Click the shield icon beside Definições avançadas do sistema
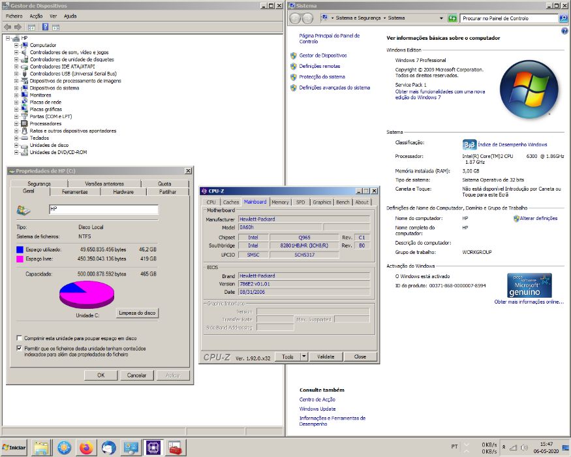571x457 pixels. click(294, 88)
